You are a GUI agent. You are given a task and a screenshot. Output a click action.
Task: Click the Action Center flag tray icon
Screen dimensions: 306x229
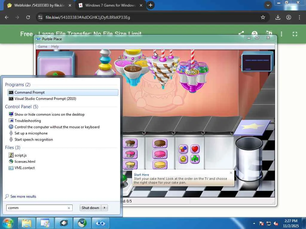pyautogui.click(x=261, y=223)
